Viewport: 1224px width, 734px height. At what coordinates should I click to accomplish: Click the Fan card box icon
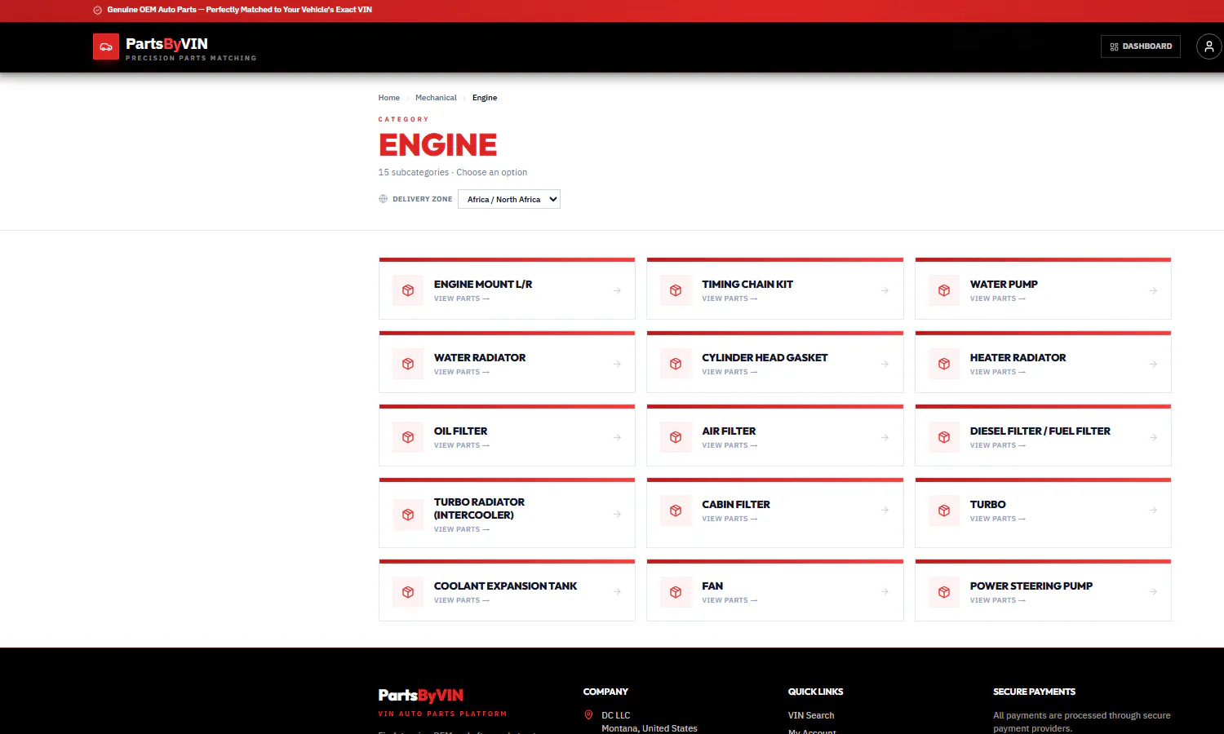[x=676, y=592]
